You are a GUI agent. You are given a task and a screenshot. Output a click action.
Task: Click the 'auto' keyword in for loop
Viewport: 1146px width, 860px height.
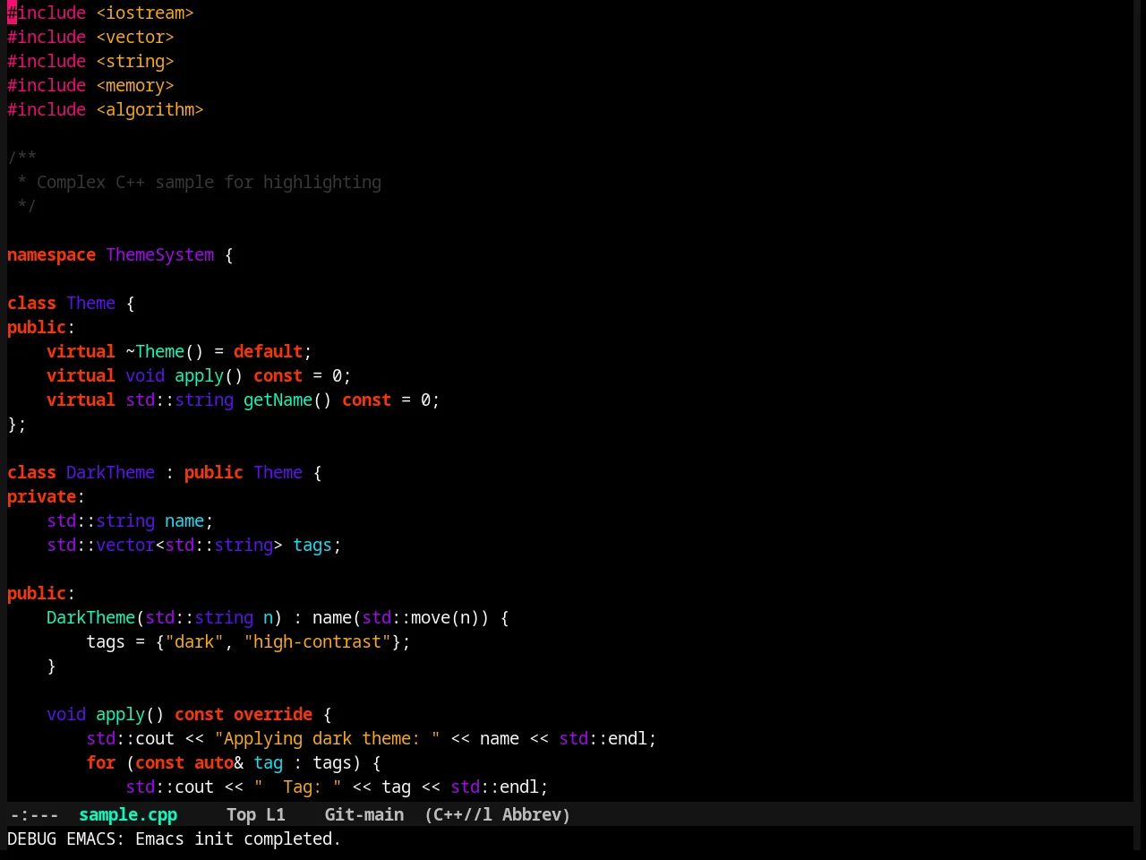point(214,762)
